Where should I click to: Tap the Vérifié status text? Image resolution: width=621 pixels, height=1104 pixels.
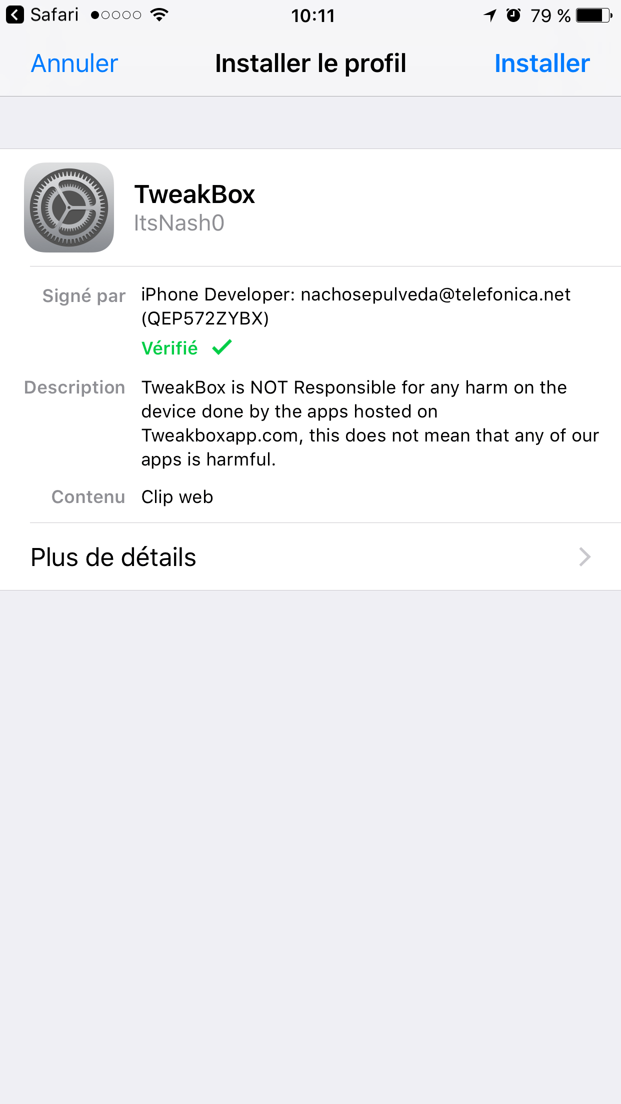coord(169,348)
